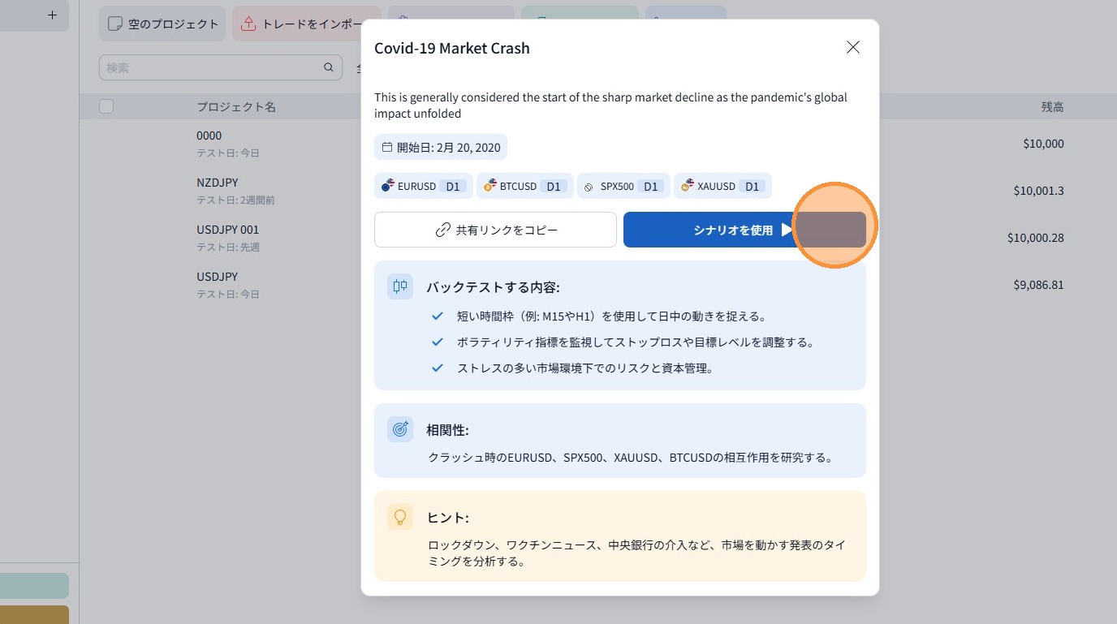Click the import trades upload icon
The height and width of the screenshot is (624, 1117).
pyautogui.click(x=248, y=24)
